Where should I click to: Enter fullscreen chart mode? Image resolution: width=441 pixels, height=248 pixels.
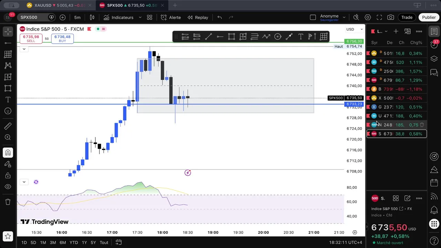click(379, 17)
